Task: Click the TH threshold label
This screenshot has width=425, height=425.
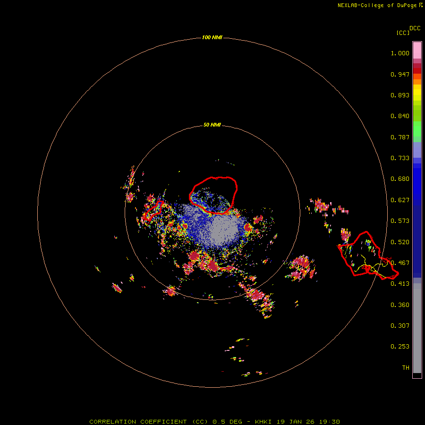Action: (x=406, y=368)
